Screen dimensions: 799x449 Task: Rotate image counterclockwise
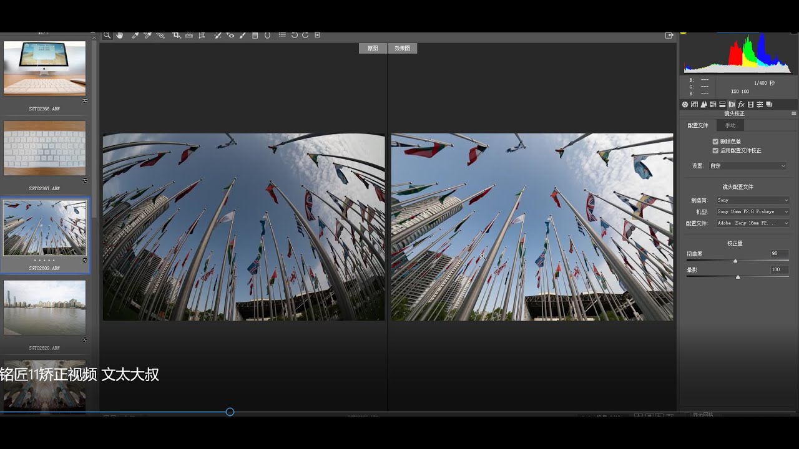(x=294, y=36)
